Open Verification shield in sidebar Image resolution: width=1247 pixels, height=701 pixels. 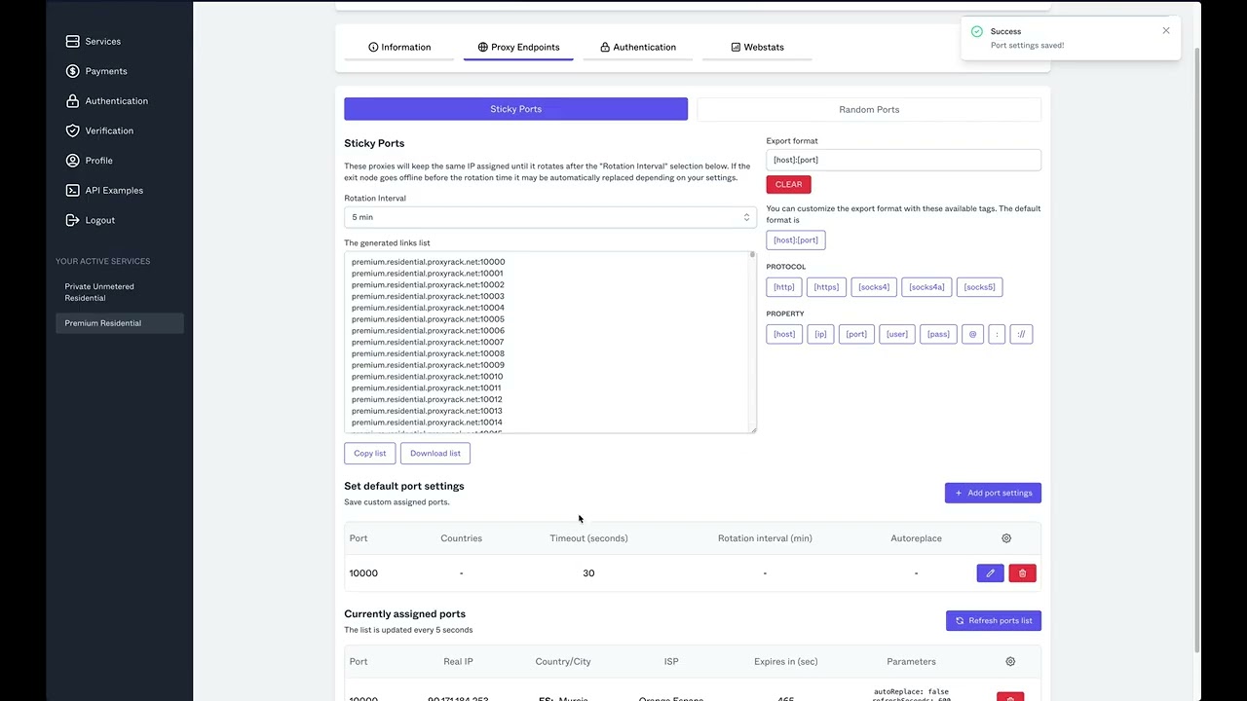click(x=99, y=130)
